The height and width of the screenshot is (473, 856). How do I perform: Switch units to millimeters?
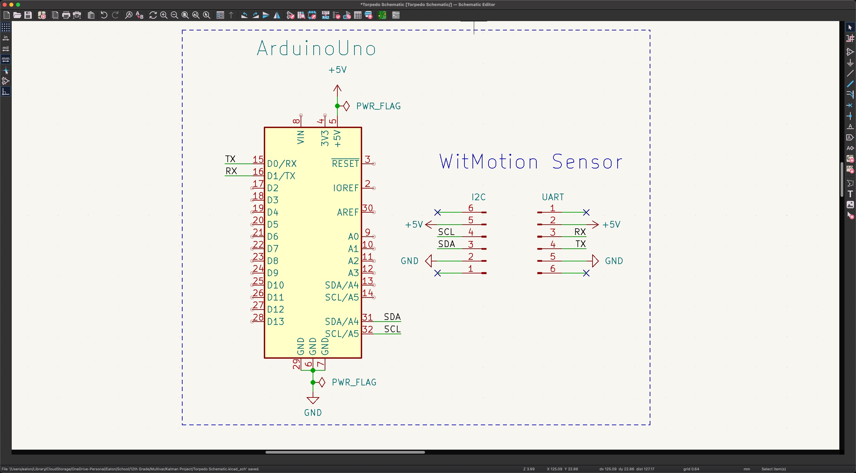[6, 59]
